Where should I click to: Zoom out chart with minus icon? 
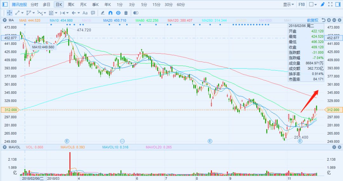[x=334, y=20]
